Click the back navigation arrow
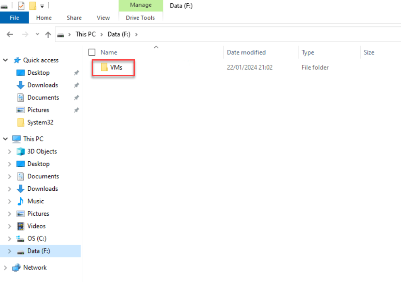Screen dimensions: 401x282 tap(10, 35)
